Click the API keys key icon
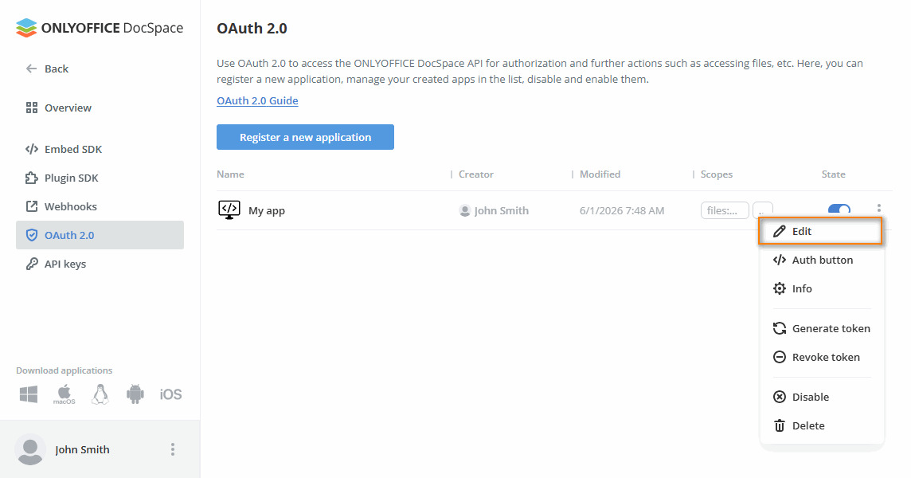Screen dimensions: 911x478 (x=31, y=264)
